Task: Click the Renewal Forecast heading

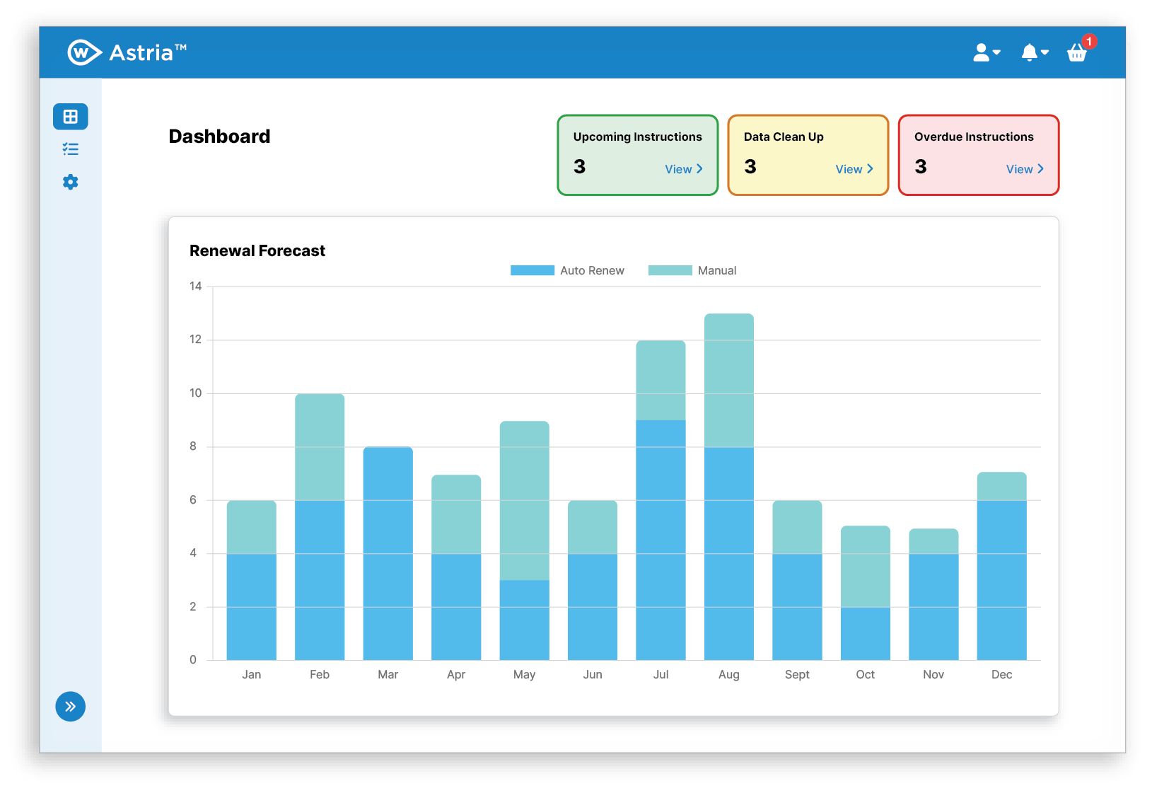Action: [x=257, y=250]
